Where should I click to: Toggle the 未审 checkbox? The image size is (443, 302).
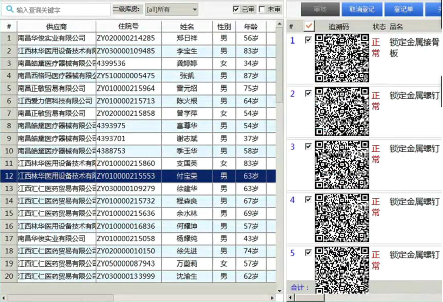[x=262, y=9]
